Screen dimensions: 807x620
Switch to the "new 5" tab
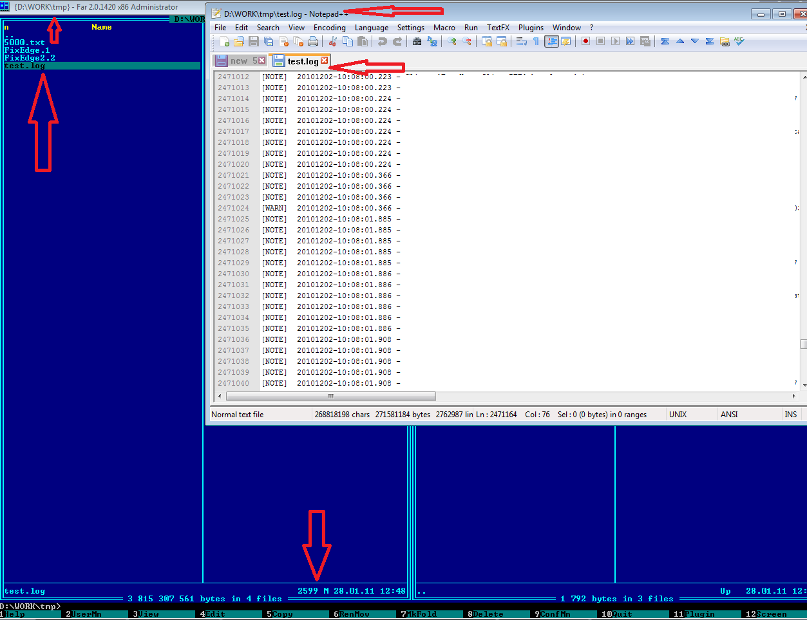tap(239, 61)
